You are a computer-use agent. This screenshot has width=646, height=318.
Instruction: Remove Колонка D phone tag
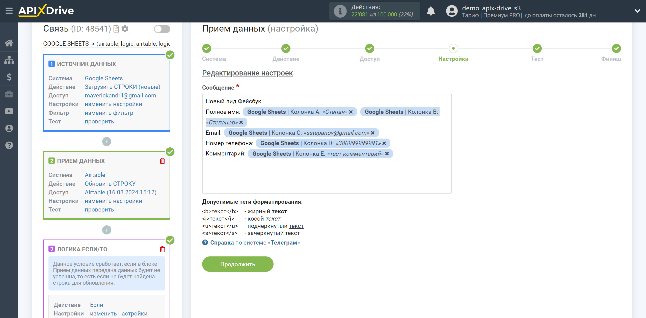(x=384, y=143)
